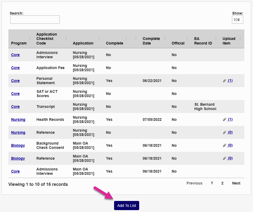Select page 1 in pagination

pyautogui.click(x=212, y=183)
